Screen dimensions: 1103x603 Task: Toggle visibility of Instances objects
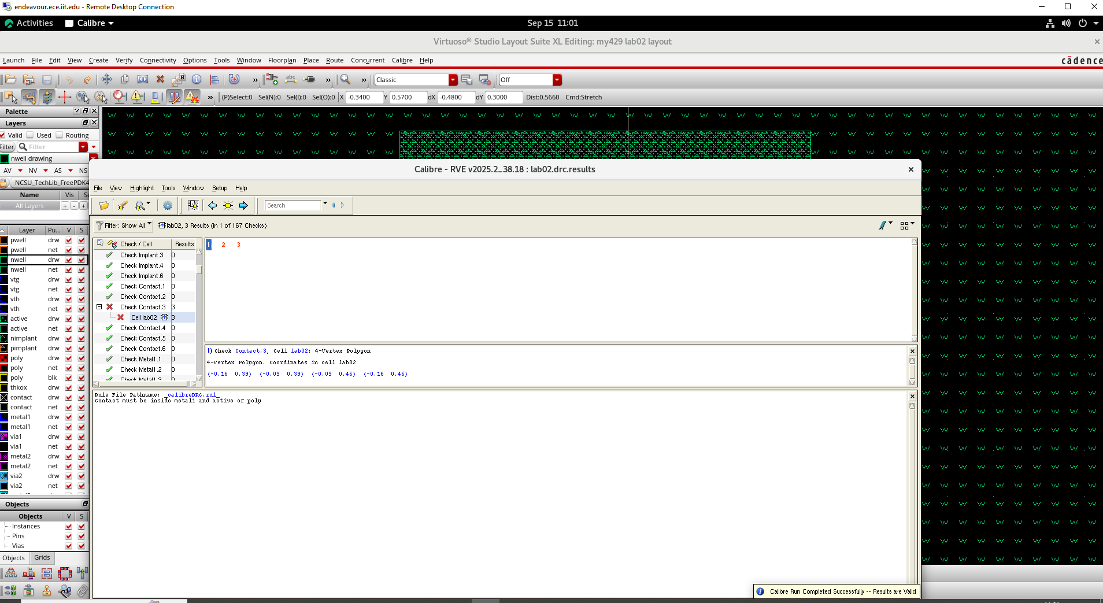tap(69, 527)
